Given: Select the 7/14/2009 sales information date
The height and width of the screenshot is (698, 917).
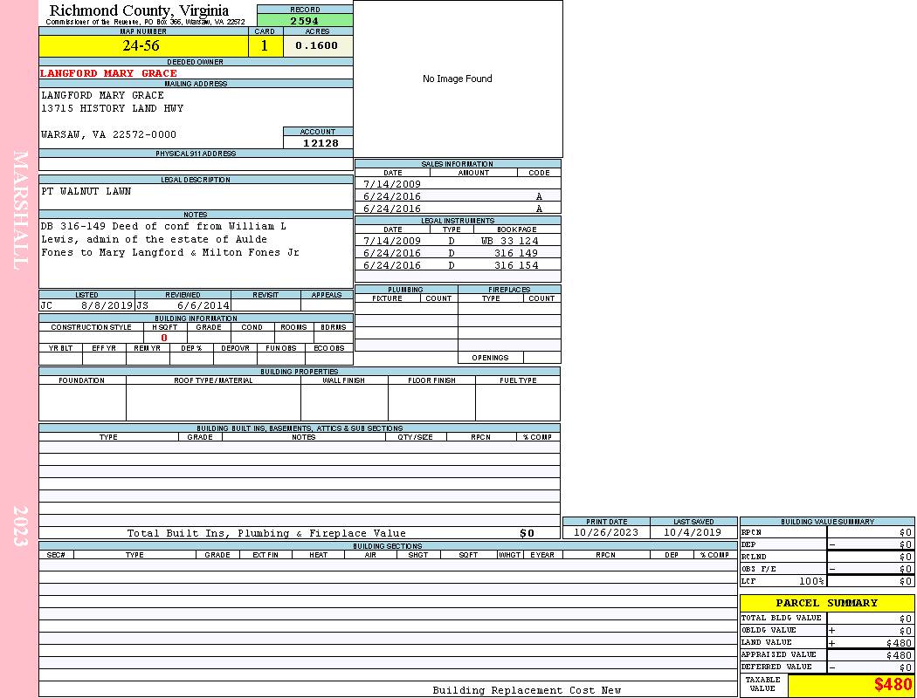Looking at the screenshot, I should coord(392,184).
